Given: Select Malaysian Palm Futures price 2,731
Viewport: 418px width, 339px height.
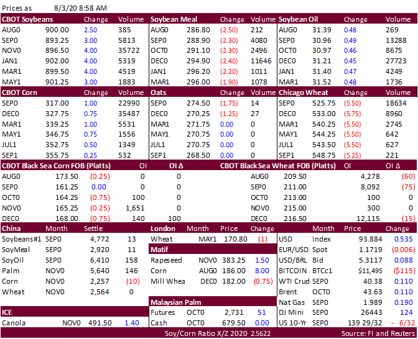Looking at the screenshot, I should [234, 312].
